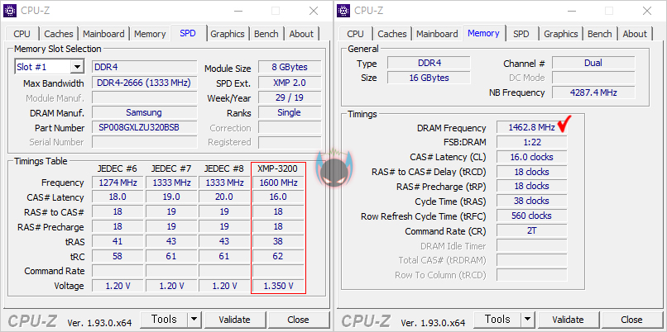Click CPU-Z app icon in left window title bar
This screenshot has height=332, width=667.
point(10,10)
